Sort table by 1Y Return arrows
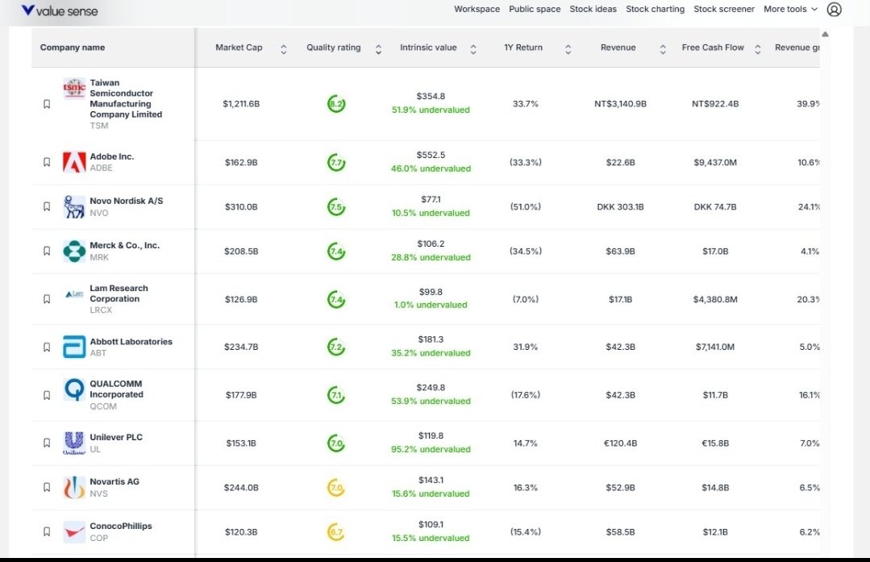Viewport: 870px width, 562px height. [568, 49]
